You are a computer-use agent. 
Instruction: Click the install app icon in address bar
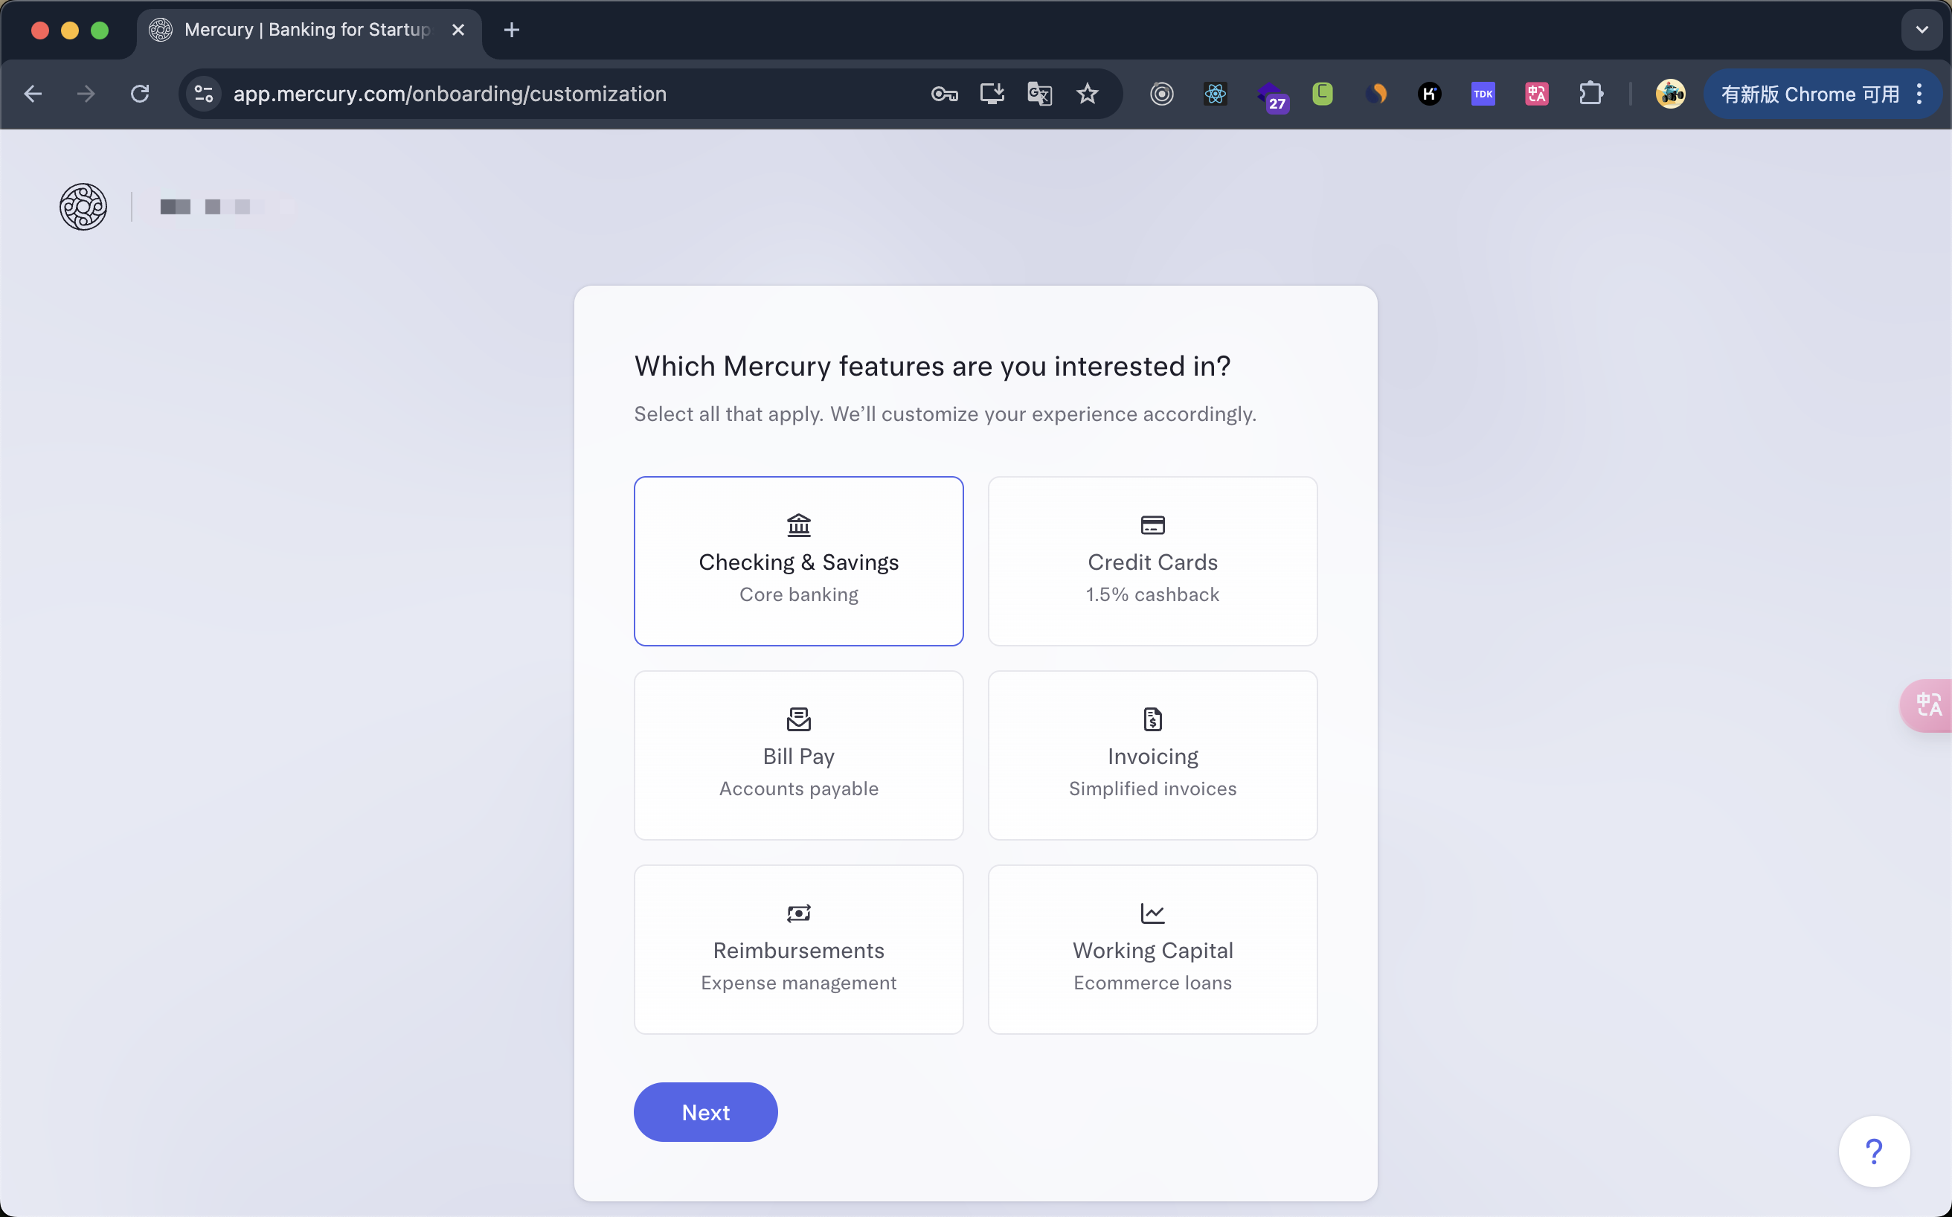[992, 94]
